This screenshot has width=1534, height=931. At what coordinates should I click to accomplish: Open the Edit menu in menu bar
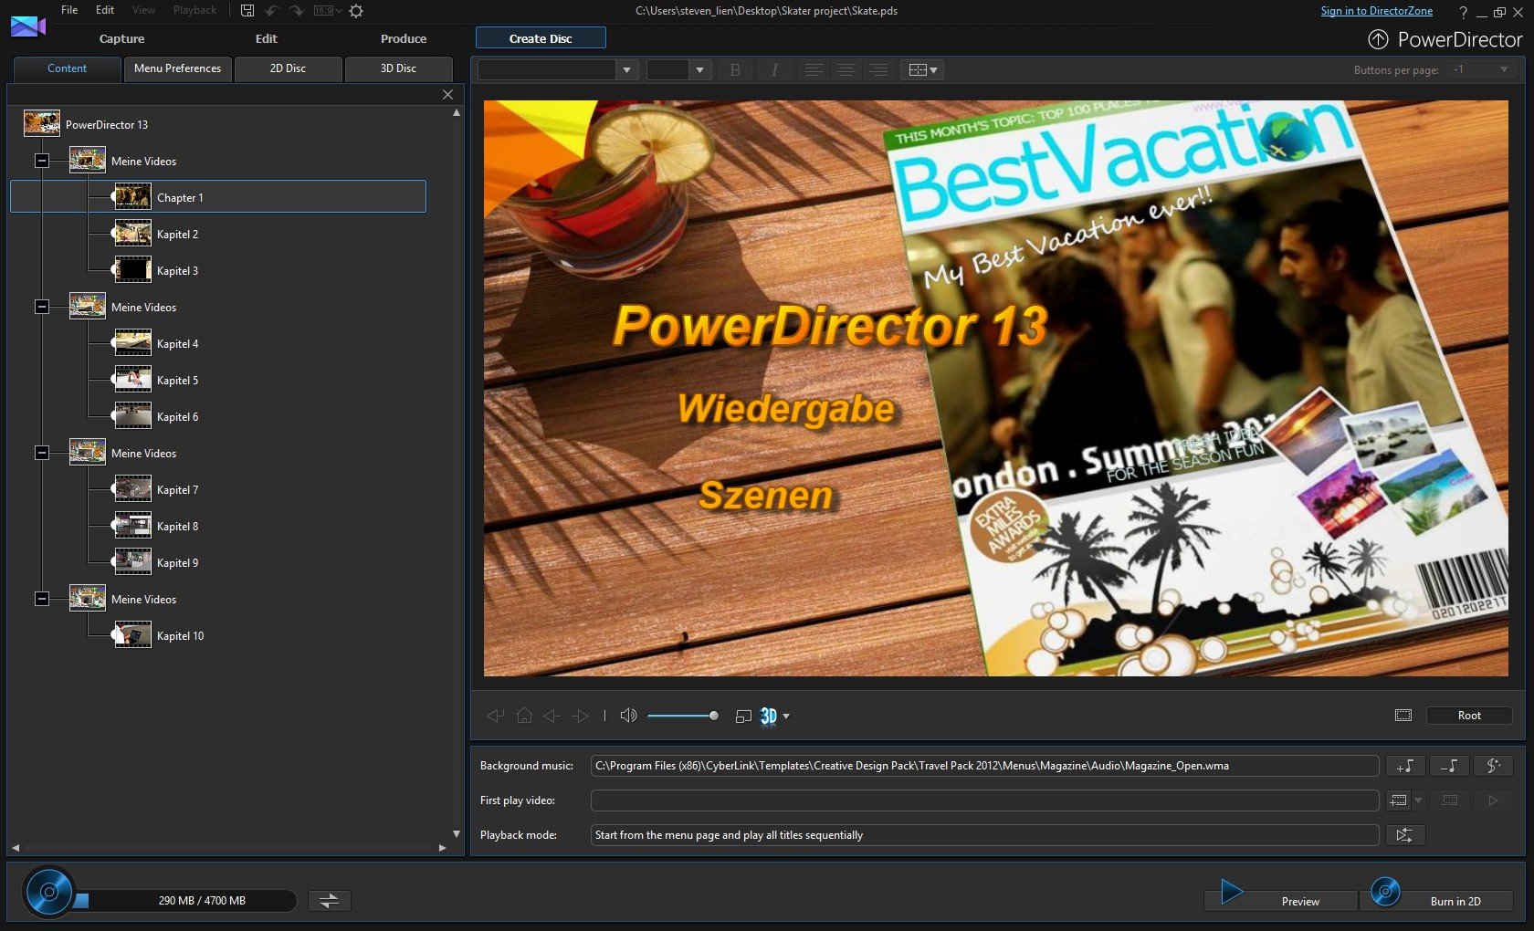coord(105,10)
